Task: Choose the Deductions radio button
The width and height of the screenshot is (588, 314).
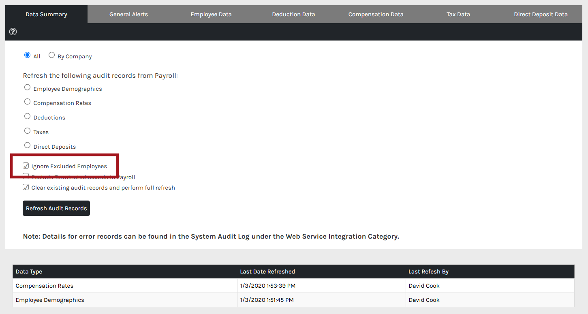Action: click(x=28, y=116)
